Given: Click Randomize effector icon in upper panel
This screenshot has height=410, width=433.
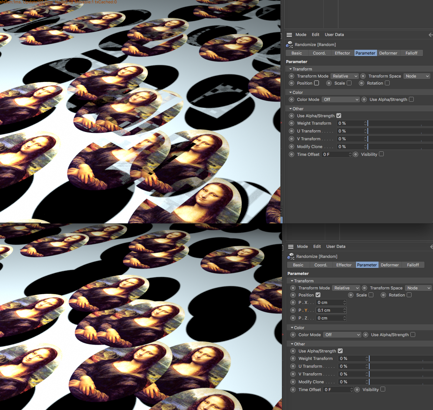Looking at the screenshot, I should pos(289,45).
